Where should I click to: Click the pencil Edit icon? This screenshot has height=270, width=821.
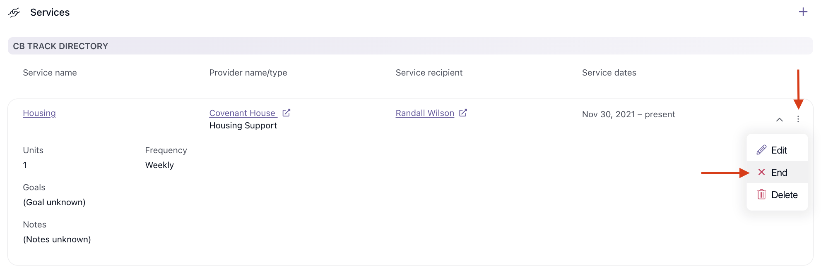761,150
